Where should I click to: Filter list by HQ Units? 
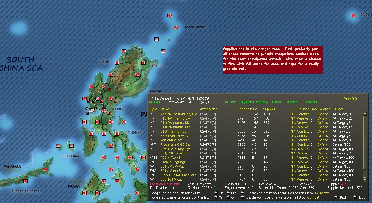click(247, 102)
